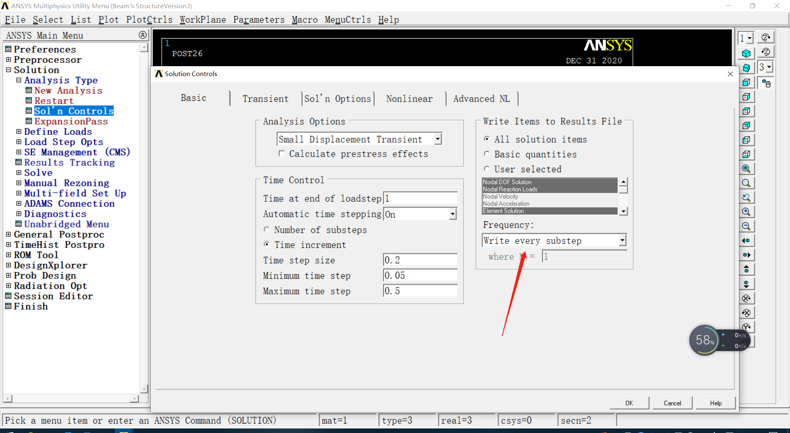This screenshot has height=433, width=790.
Task: Collapse the ANSYS Main Menu panel
Action: (x=142, y=35)
